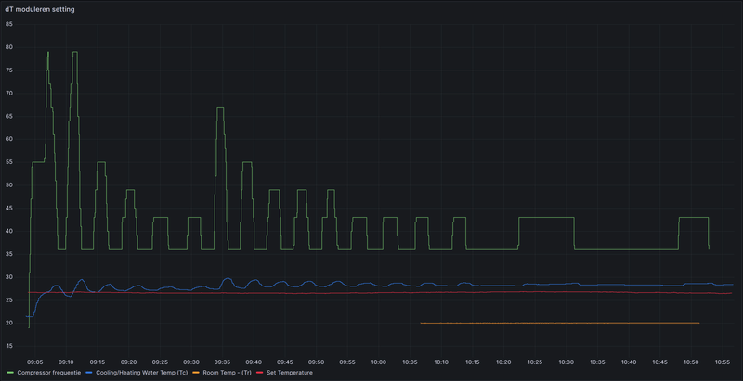Click the 45 value on the y-axis
This screenshot has height=381, width=743.
8,208
